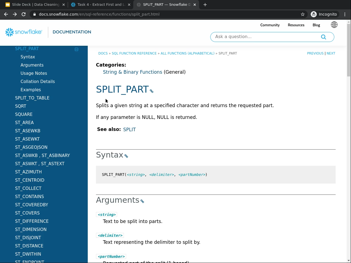Open the language globe icon
This screenshot has width=351, height=263.
tap(334, 25)
